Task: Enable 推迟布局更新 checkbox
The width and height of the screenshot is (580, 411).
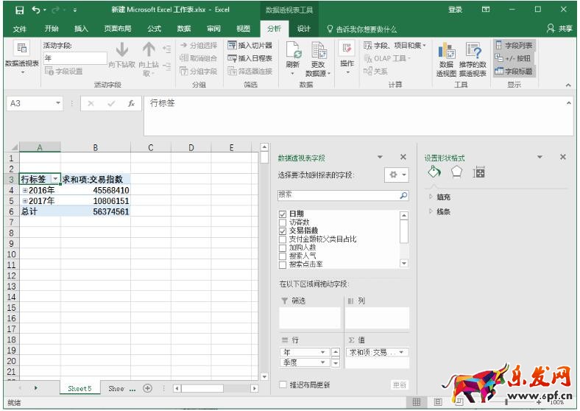Action: point(283,384)
